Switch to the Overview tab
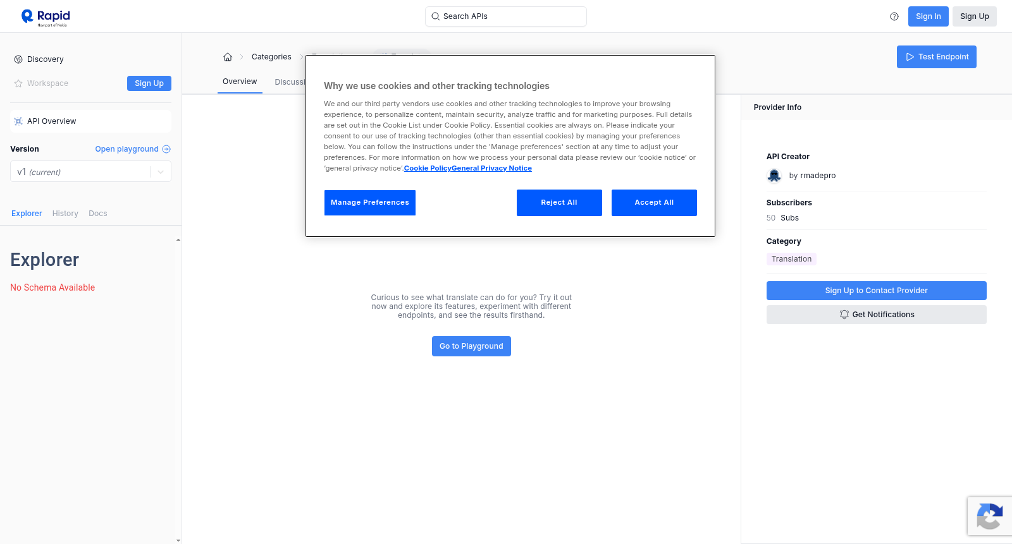1012x544 pixels. pyautogui.click(x=240, y=82)
